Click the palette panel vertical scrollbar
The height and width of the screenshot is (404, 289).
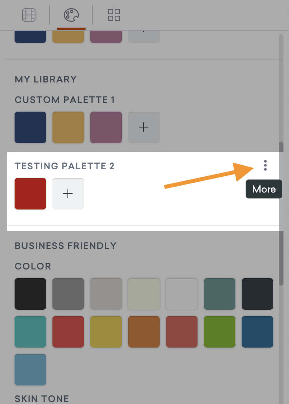pos(281,213)
